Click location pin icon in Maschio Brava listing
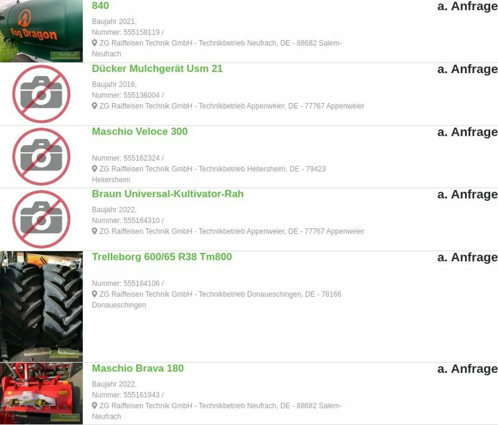 94,406
